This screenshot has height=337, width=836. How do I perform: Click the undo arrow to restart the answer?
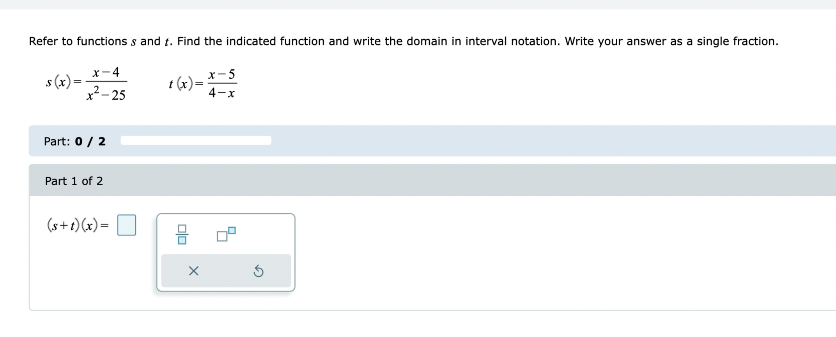tap(259, 271)
